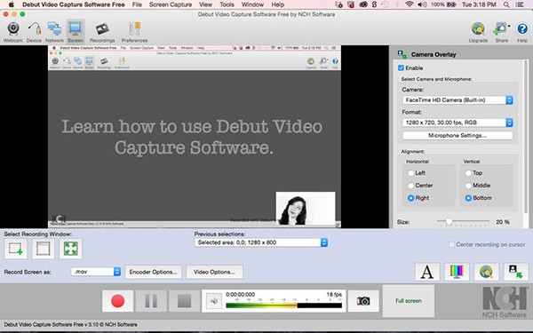Select the Device source icon
Viewport: 533px width, 333px height.
(x=34, y=32)
